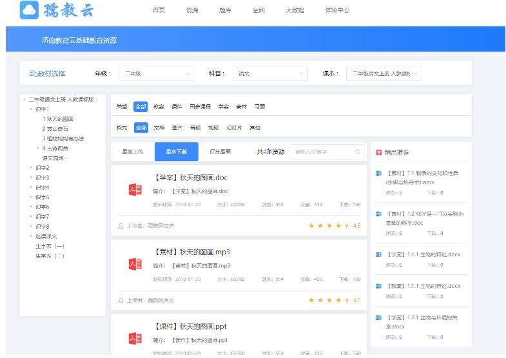Viewport: 506px width, 358px height.
Task: Filter format by 音频
Action: 195,128
